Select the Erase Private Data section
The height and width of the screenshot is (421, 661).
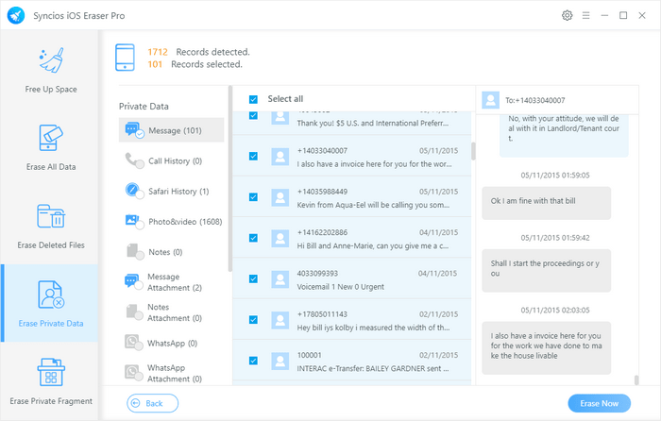50,303
